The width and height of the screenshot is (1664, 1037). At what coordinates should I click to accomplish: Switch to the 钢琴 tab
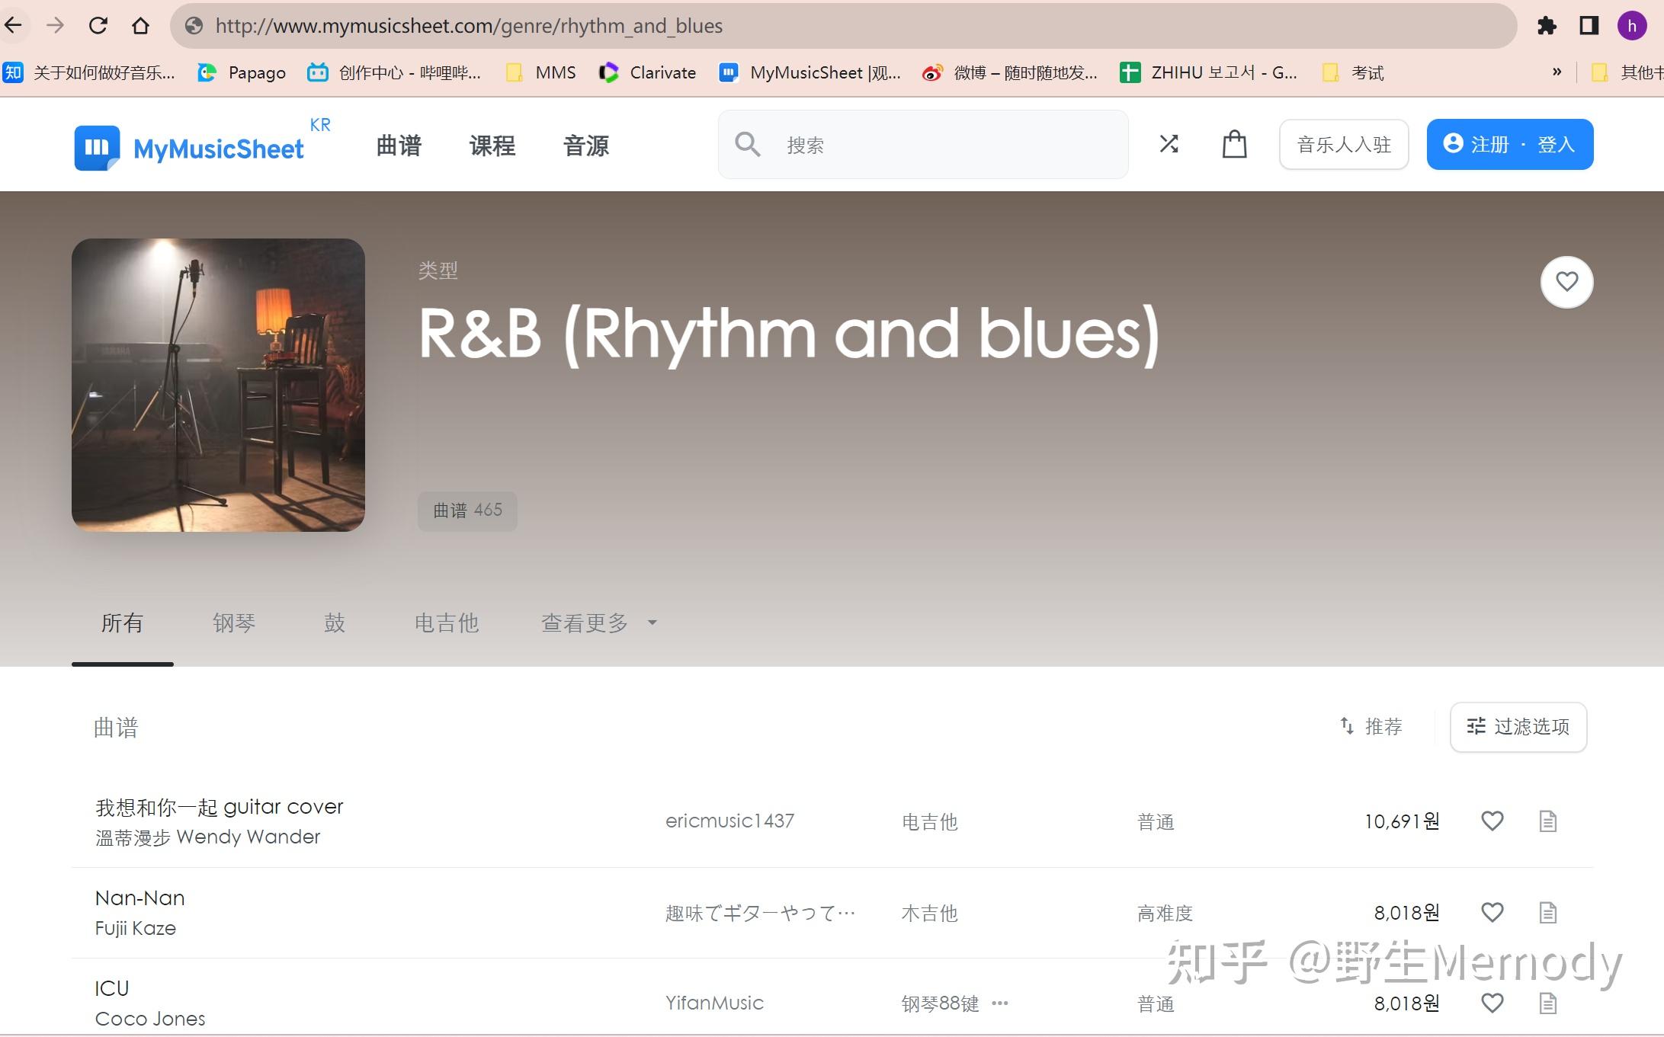[x=234, y=623]
